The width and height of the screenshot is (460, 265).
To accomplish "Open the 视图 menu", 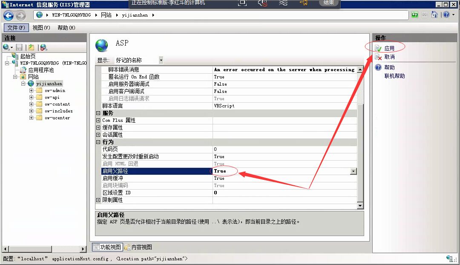I will (x=40, y=27).
